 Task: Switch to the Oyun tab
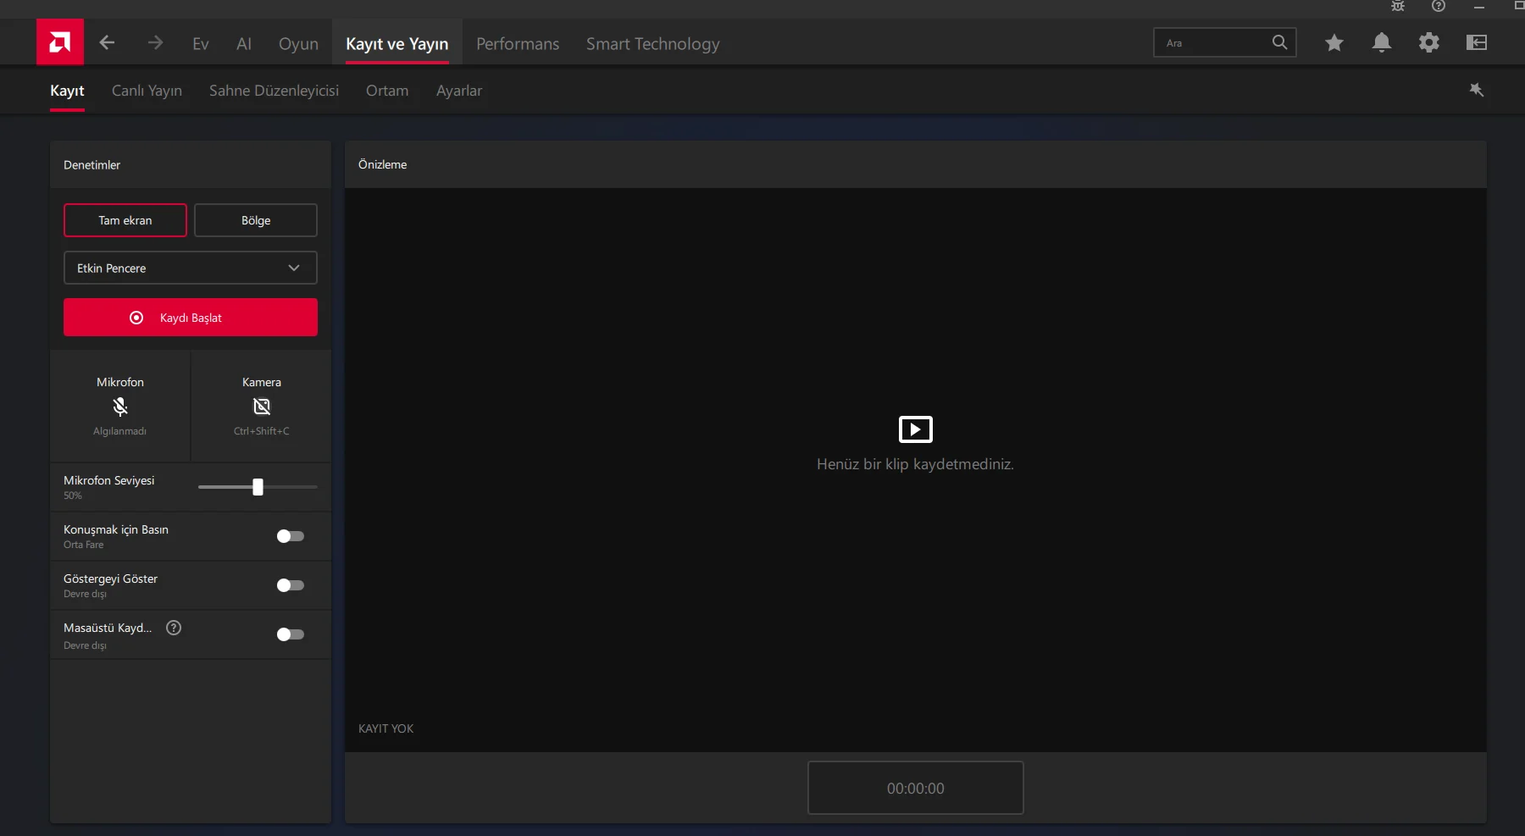click(298, 44)
